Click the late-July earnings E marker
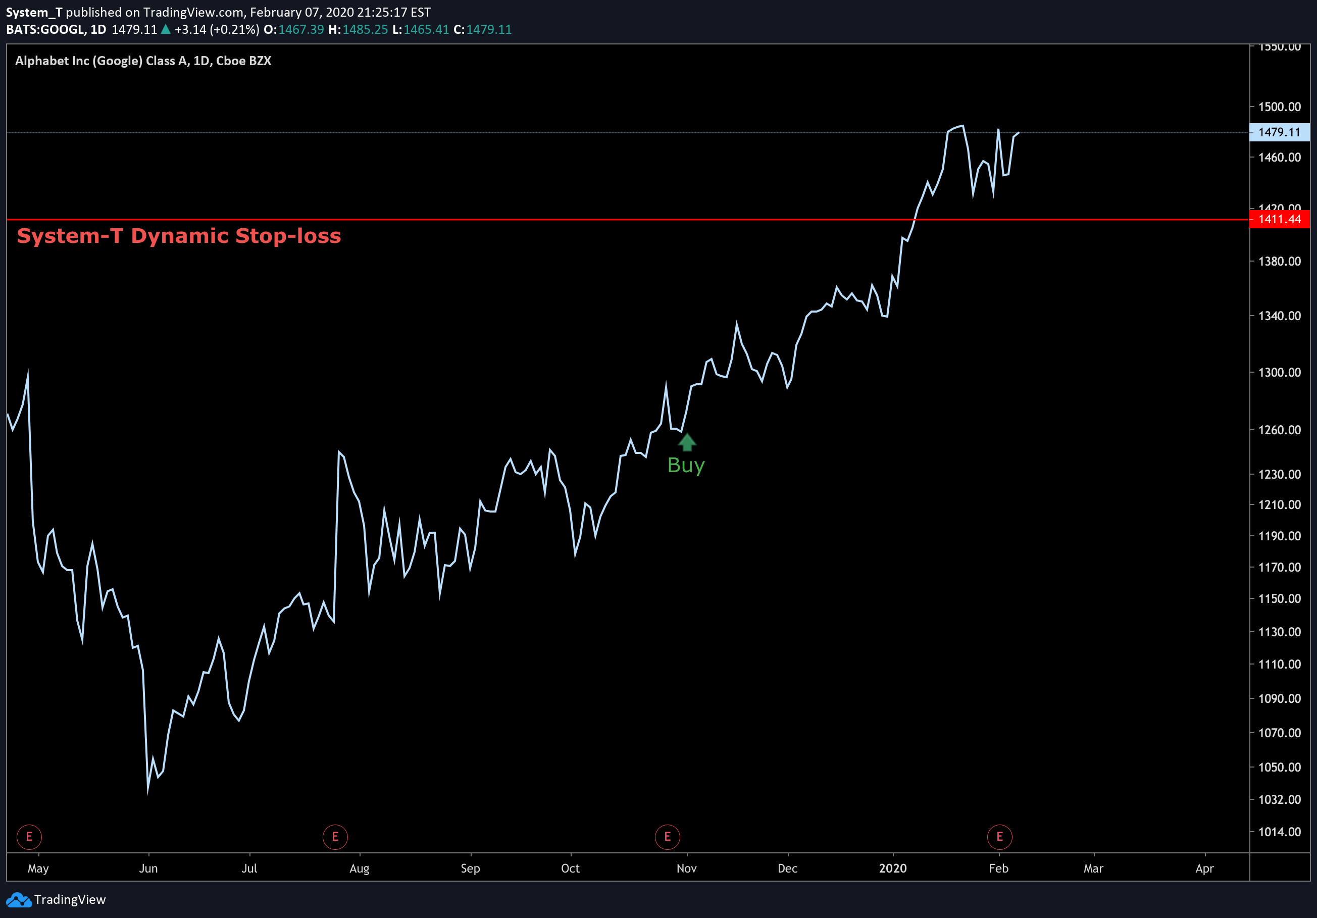Screen dimensions: 1317x918 tap(335, 837)
